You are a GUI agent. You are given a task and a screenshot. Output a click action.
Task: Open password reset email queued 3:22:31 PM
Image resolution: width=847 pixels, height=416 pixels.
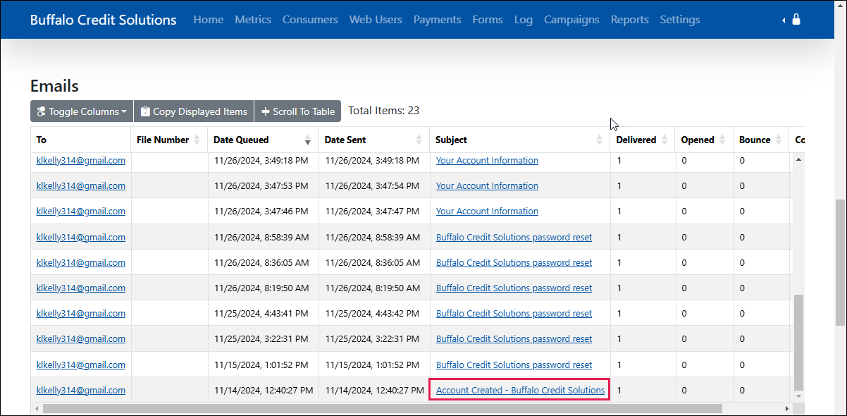tap(514, 338)
